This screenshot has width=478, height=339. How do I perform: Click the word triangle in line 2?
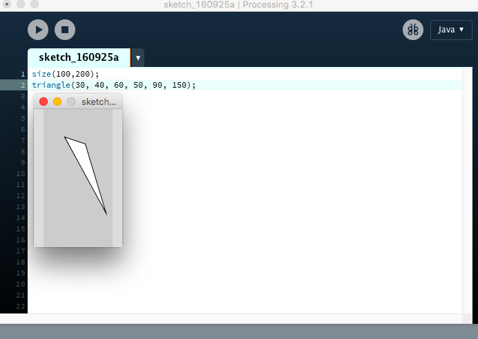(x=51, y=85)
